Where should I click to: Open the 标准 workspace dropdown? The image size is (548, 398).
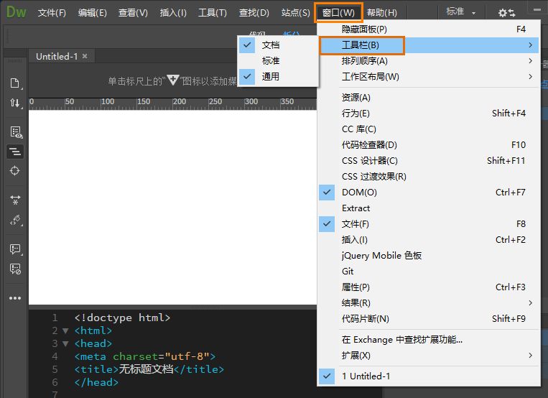[461, 12]
